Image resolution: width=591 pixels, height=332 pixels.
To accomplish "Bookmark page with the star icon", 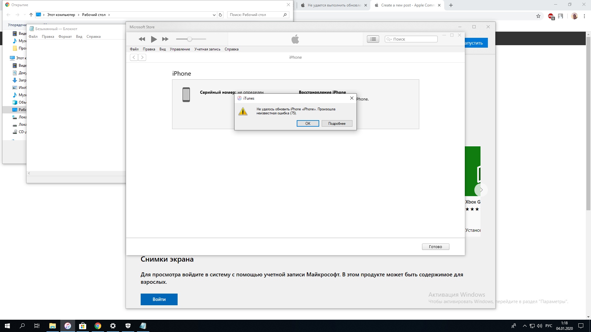I will tap(538, 16).
